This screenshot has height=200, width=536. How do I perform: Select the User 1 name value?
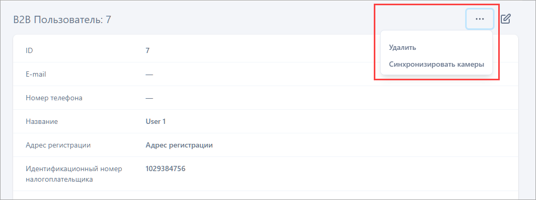coord(155,121)
